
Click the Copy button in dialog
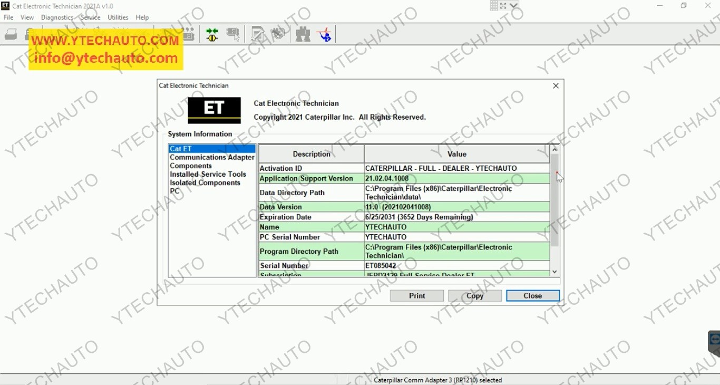pos(475,296)
